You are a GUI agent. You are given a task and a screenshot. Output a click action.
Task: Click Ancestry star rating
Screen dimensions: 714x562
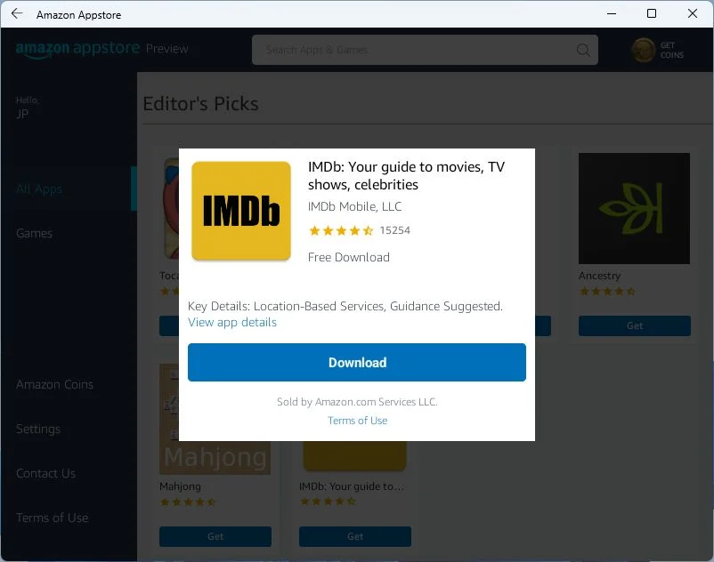point(607,292)
